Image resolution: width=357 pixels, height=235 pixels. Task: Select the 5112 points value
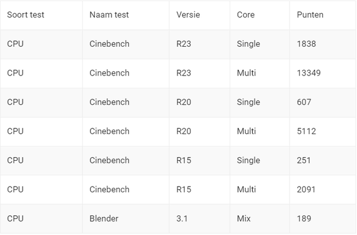click(x=306, y=131)
